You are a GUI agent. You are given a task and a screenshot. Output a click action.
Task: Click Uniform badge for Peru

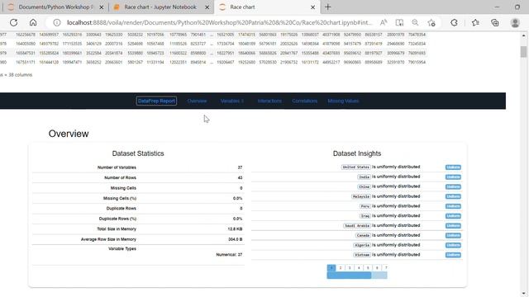pos(453,206)
